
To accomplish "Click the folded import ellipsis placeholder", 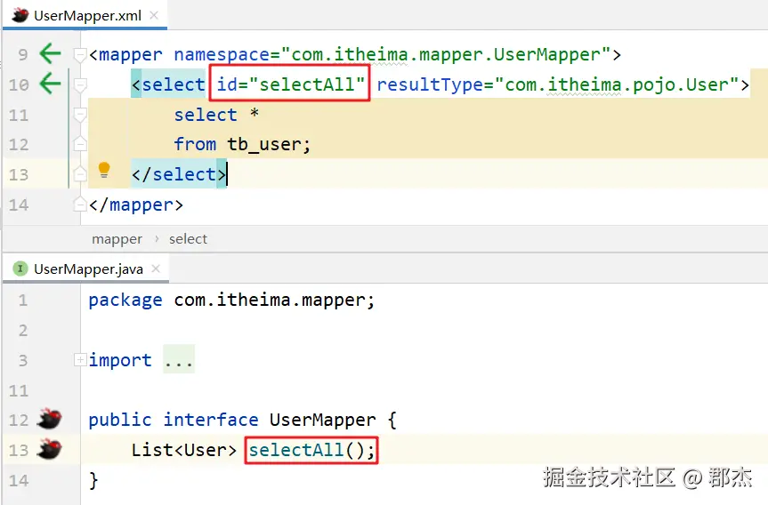I will (179, 360).
